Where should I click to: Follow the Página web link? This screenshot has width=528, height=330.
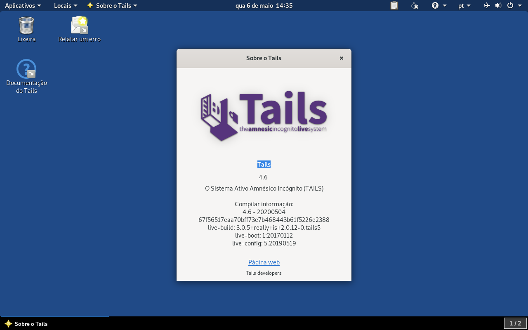(264, 262)
